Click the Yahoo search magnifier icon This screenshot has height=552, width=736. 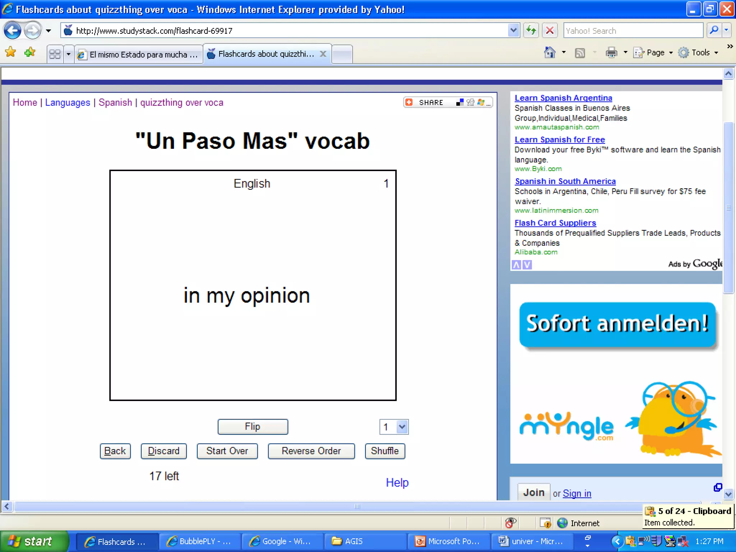tap(714, 31)
